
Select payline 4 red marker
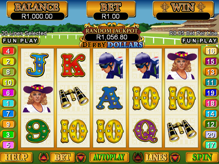tap(8, 51)
